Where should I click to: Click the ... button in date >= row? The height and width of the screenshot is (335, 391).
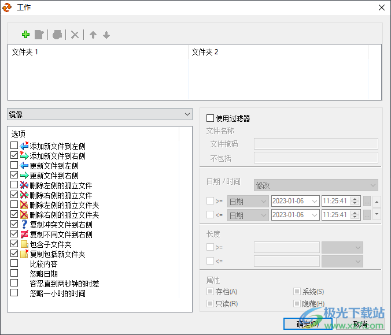click(367, 201)
